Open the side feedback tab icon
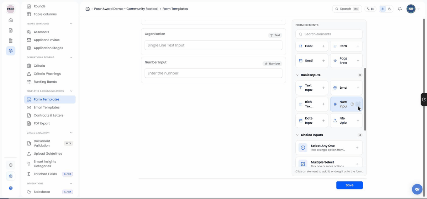The height and width of the screenshot is (199, 427). tap(424, 99)
